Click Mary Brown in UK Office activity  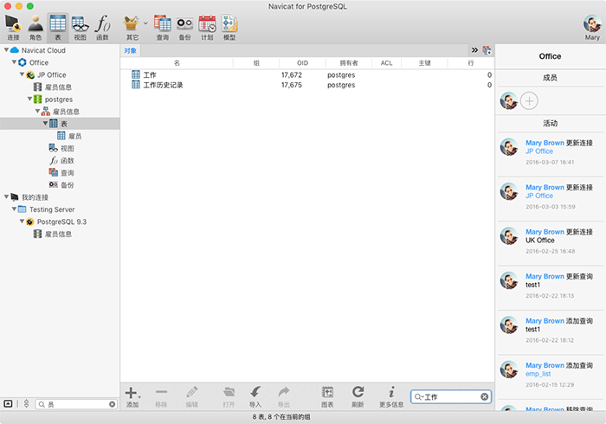545,232
